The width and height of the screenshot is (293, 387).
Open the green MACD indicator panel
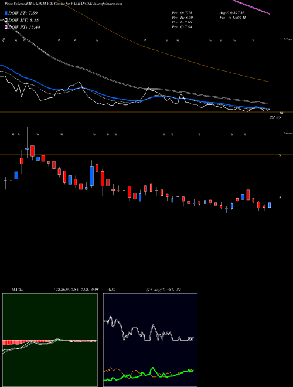click(50, 340)
